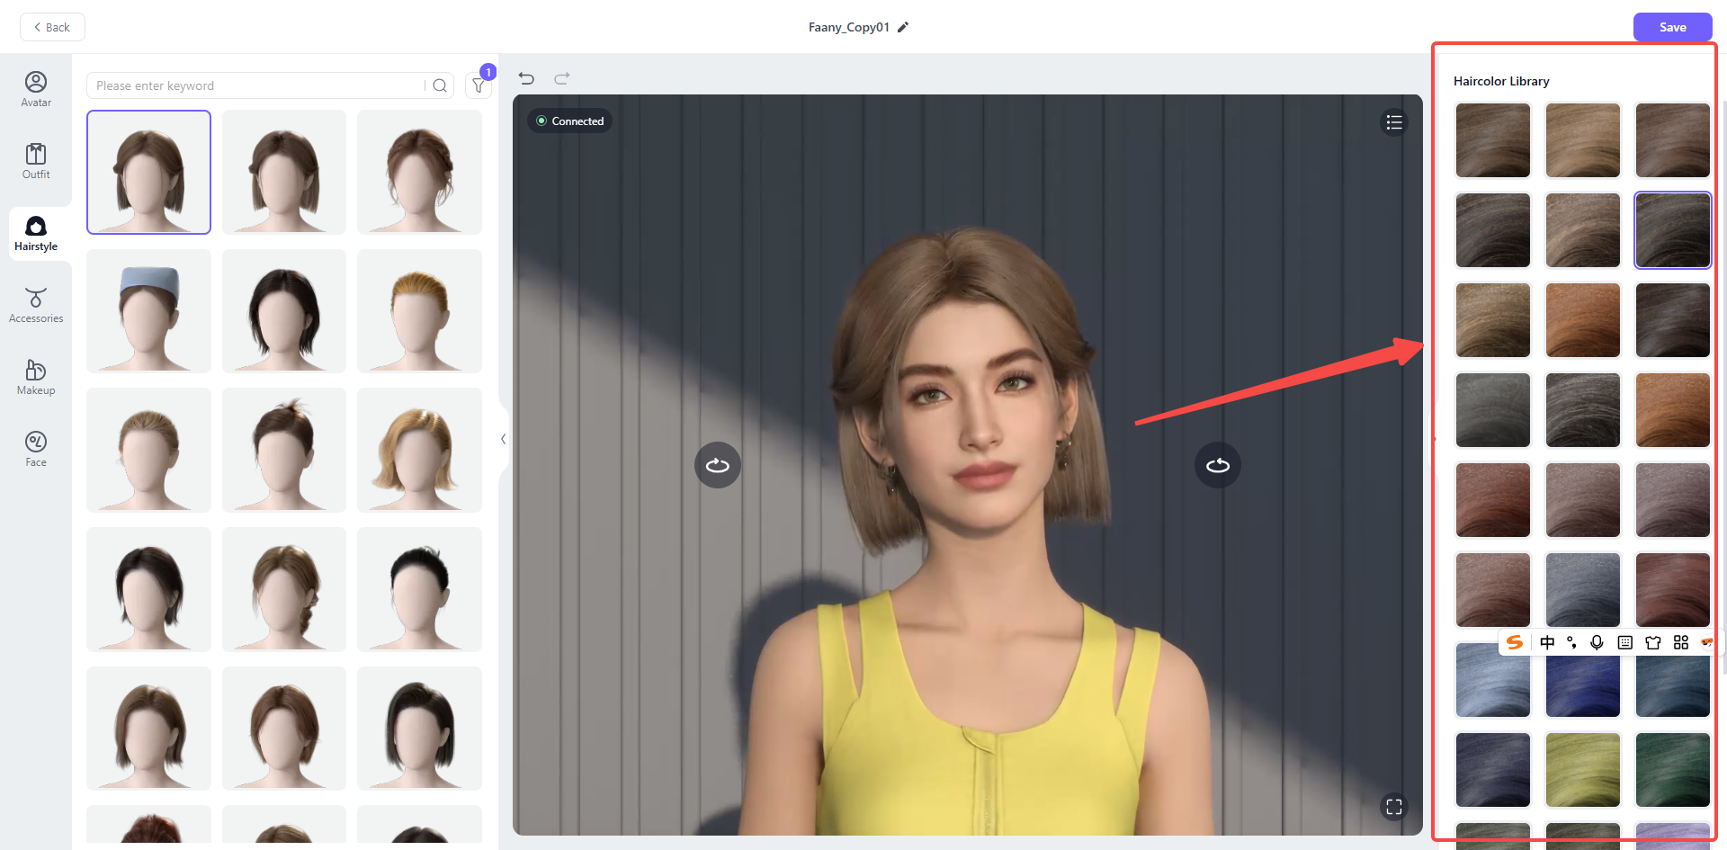1727x850 pixels.
Task: Choose the light blue hair color swatch
Action: [1493, 680]
